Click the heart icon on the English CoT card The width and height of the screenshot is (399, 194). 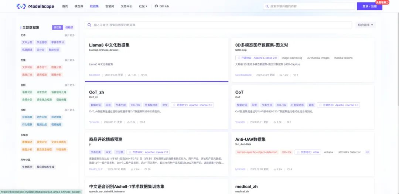[x=287, y=122]
